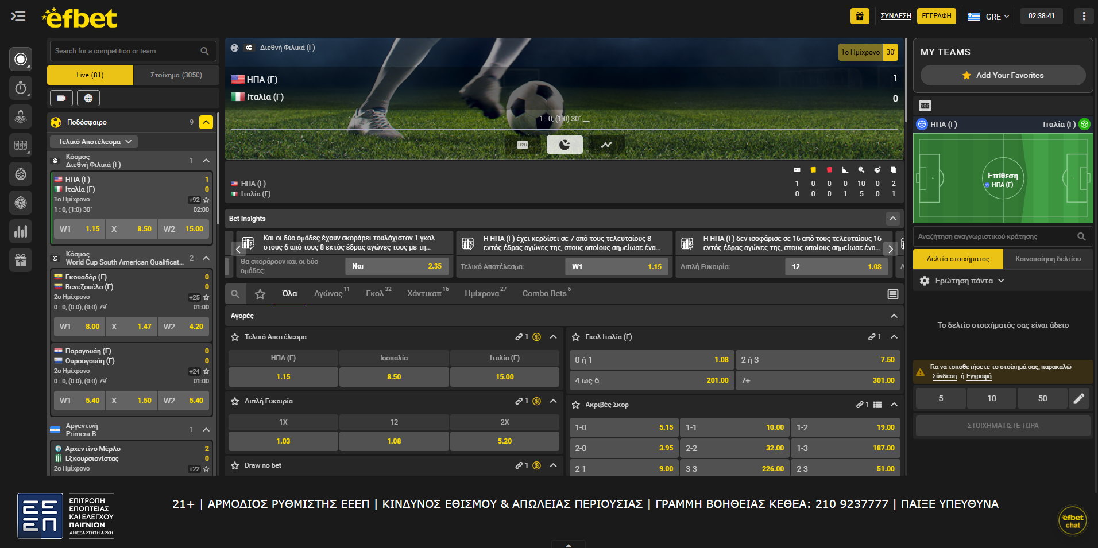Open the Τελικό Αποτέλεσμα market dropdown
The width and height of the screenshot is (1098, 548).
coord(95,142)
